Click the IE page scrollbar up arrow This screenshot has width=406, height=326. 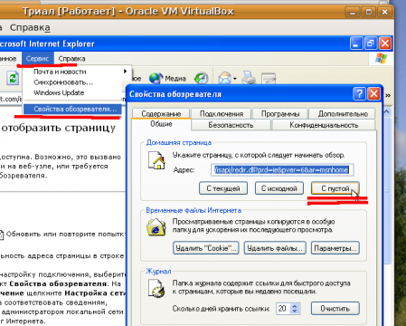[x=388, y=112]
